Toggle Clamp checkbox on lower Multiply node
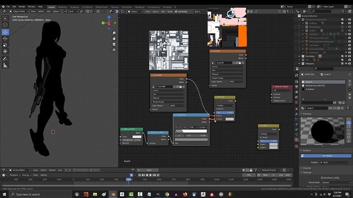 pyautogui.click(x=261, y=137)
